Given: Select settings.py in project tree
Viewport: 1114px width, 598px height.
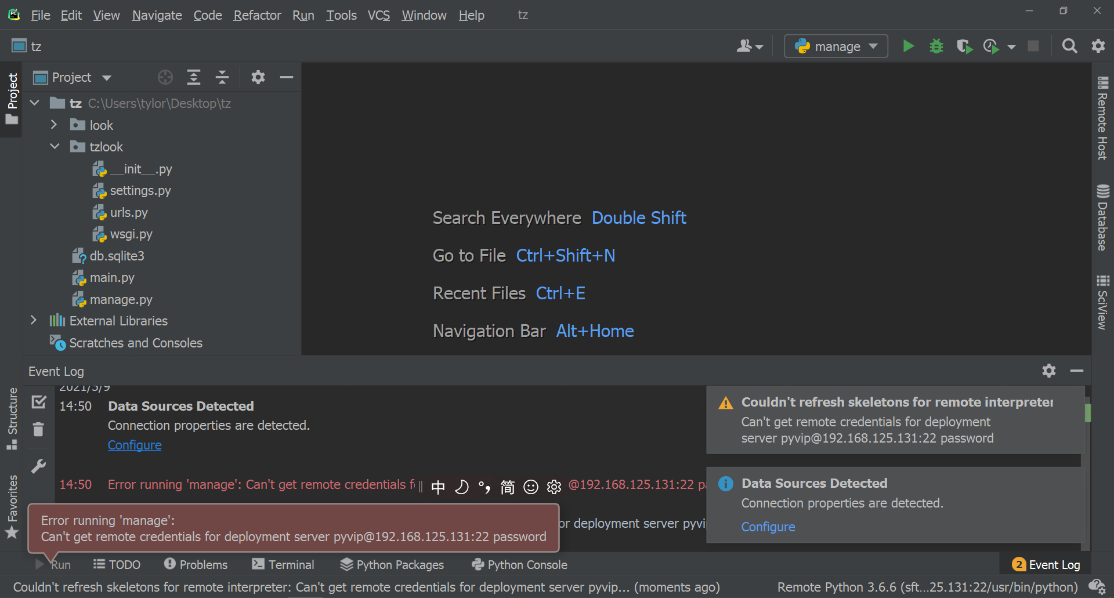Looking at the screenshot, I should [140, 190].
